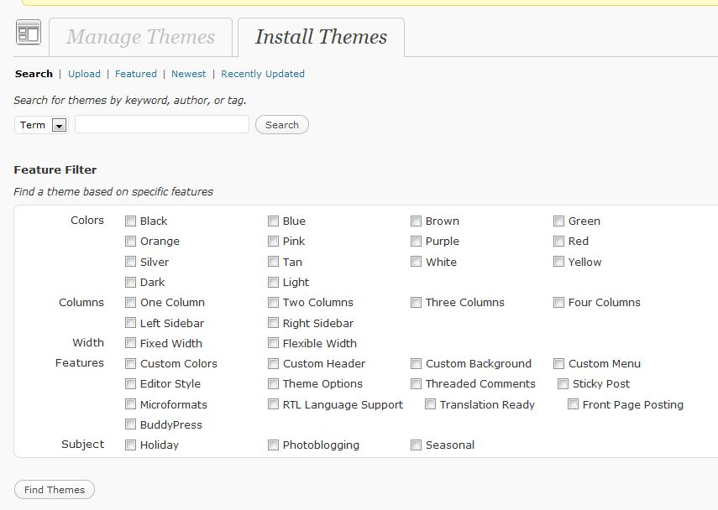Select the BuddyPress checkbox
Viewport: 718px width, 510px height.
coord(130,424)
